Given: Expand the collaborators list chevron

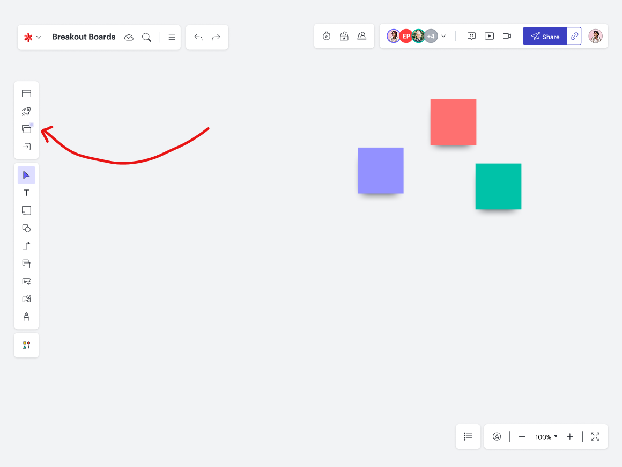Looking at the screenshot, I should click(x=443, y=37).
